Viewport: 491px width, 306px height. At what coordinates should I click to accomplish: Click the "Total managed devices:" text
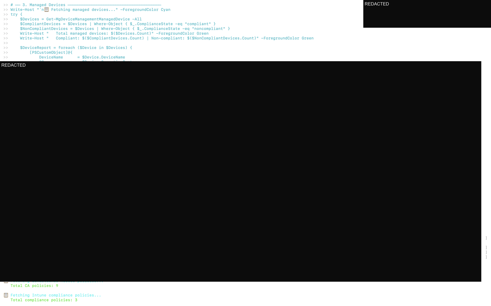(x=82, y=34)
